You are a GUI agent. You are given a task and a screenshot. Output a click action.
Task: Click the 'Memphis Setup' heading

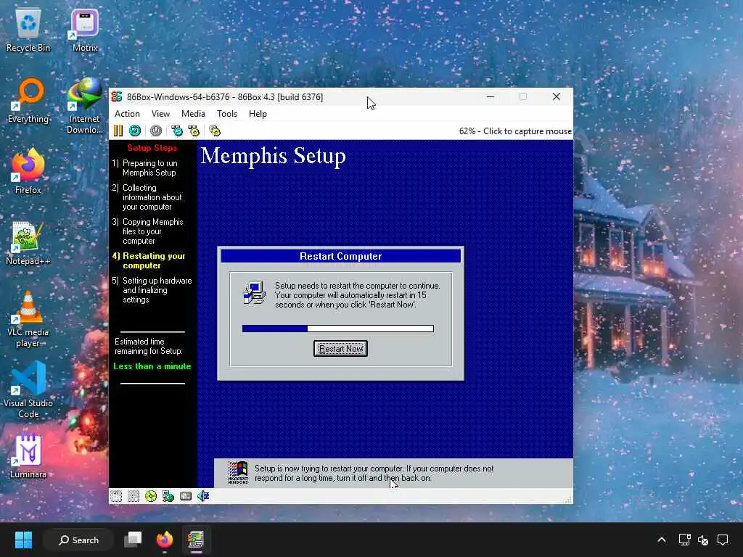point(274,156)
